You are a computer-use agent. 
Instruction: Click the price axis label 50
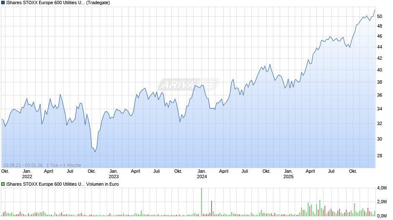380,17
